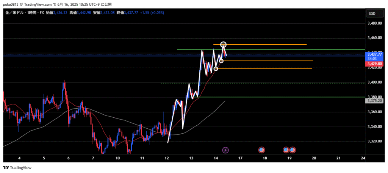Image resolution: width=388 pixels, height=173 pixels.
Task: Click the TradingView.com link in header
Action: 43,4
